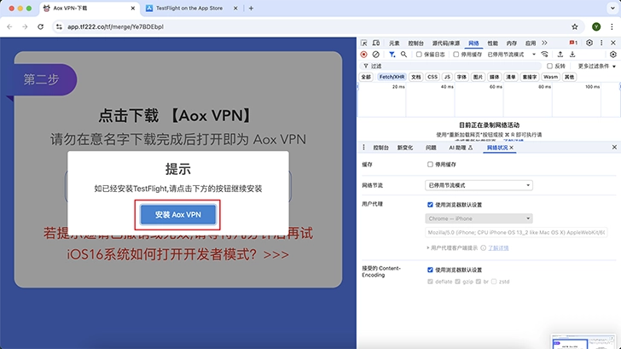Toggle the deflate encoding checkbox
The width and height of the screenshot is (621, 349).
point(430,282)
